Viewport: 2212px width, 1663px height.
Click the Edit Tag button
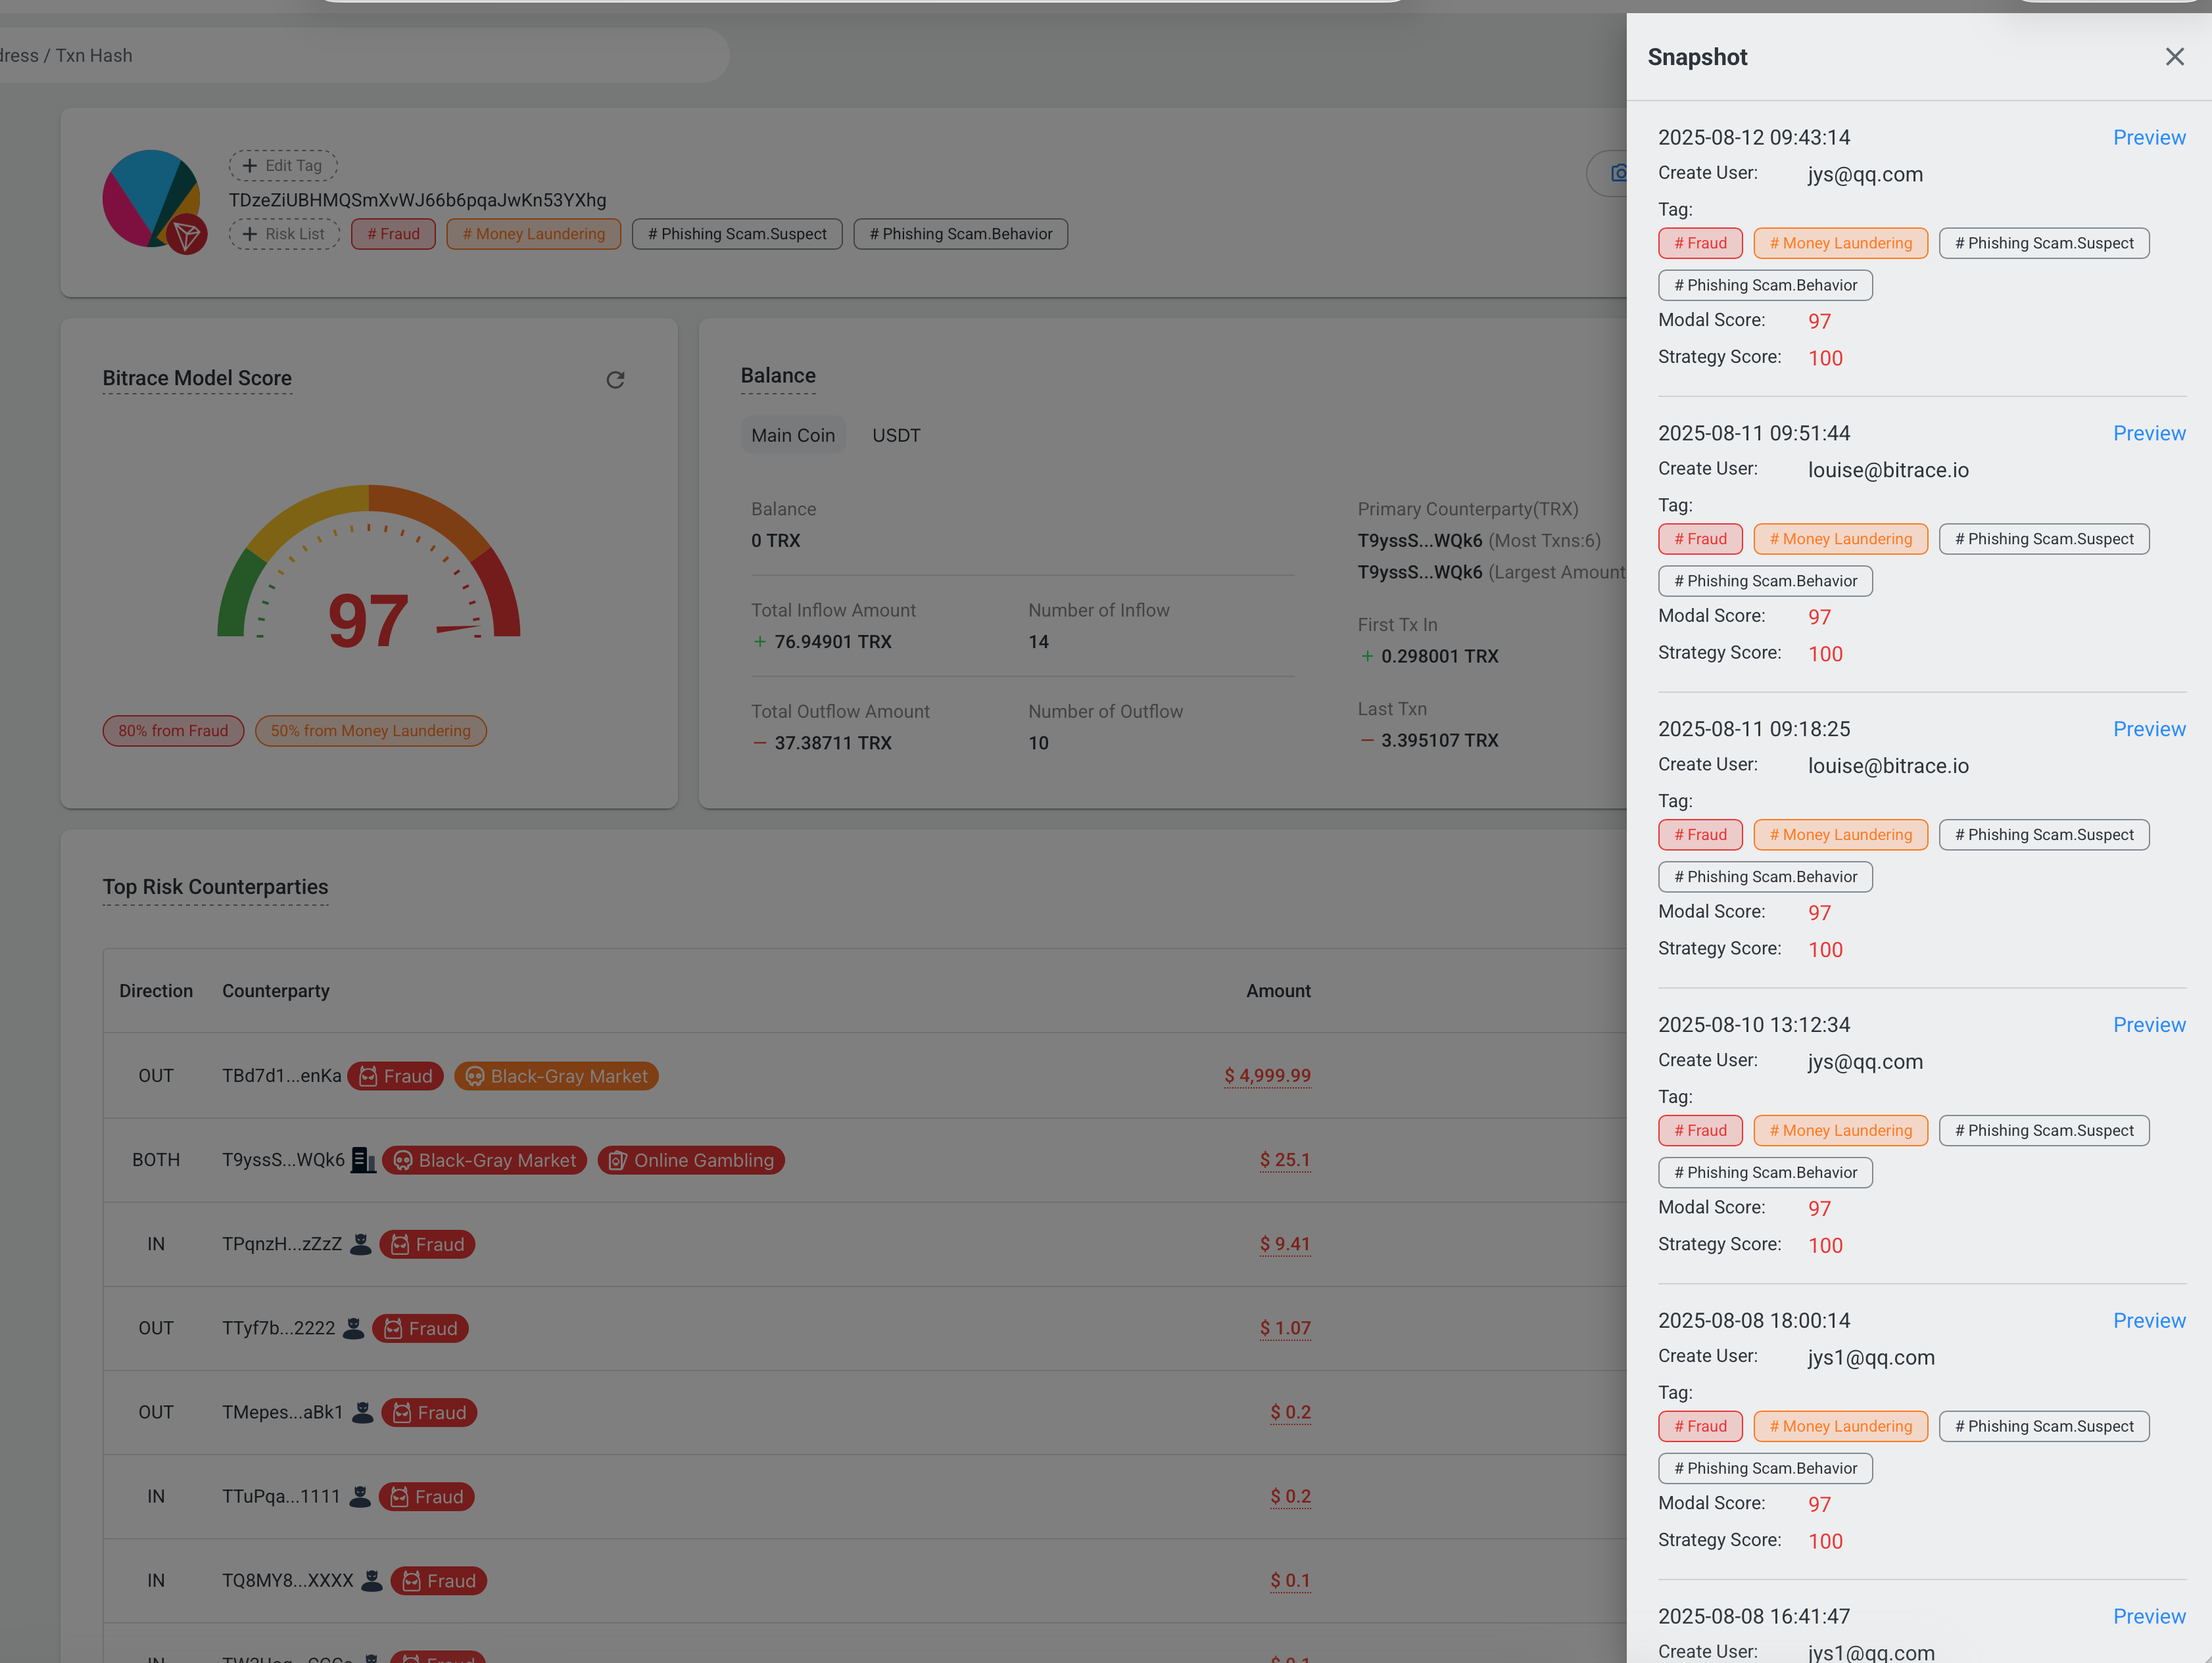point(283,165)
